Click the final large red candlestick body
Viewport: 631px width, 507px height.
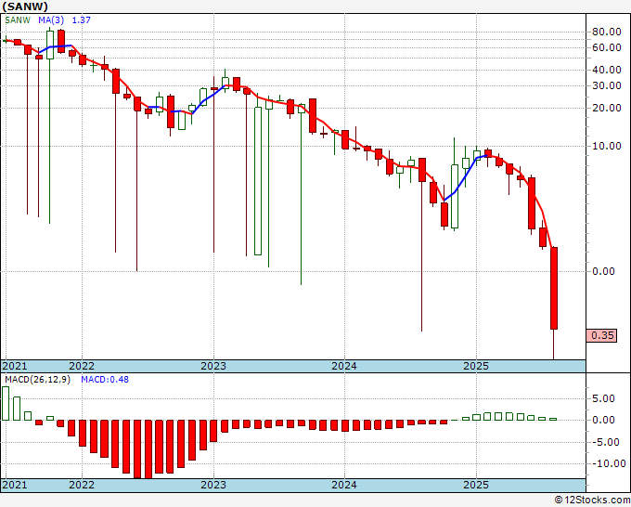coord(554,289)
